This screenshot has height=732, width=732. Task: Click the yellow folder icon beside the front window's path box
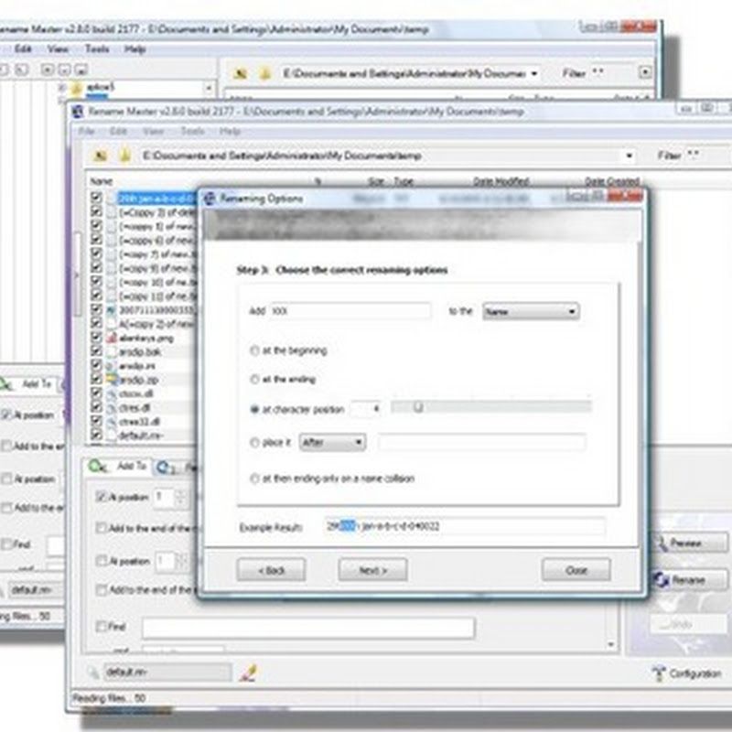124,155
